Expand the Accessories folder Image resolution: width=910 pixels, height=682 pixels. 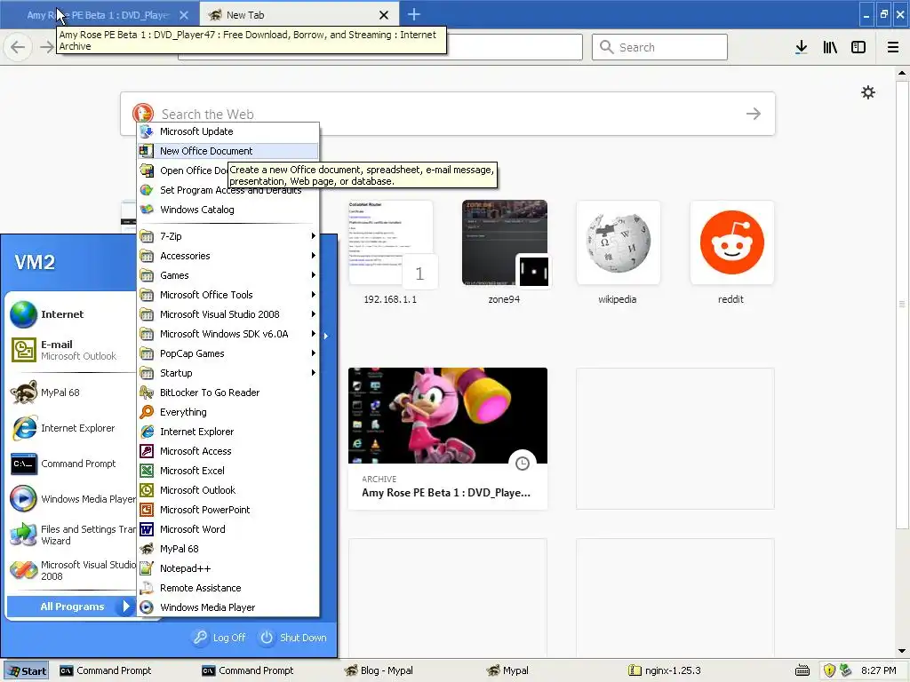228,256
